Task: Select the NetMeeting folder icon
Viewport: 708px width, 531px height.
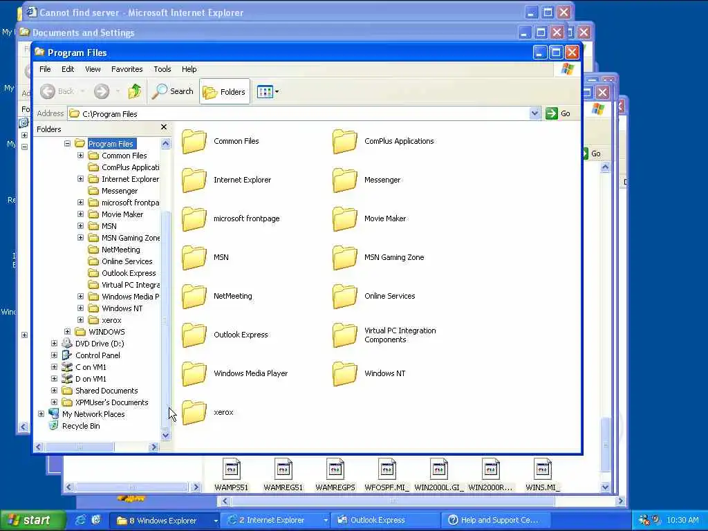Action: tap(194, 296)
